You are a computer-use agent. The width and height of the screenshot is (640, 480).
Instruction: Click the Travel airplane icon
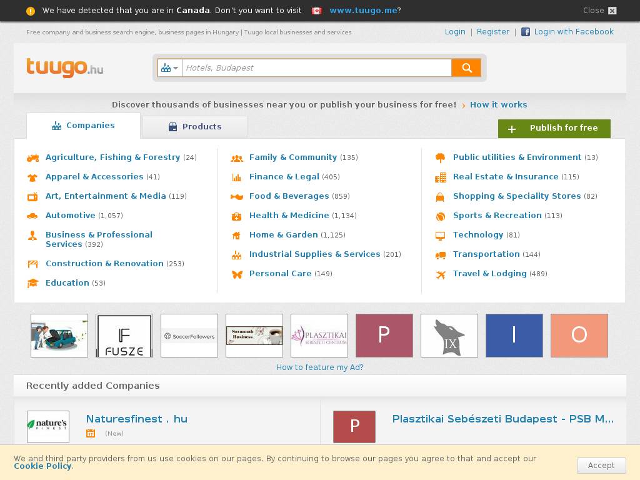tap(441, 274)
